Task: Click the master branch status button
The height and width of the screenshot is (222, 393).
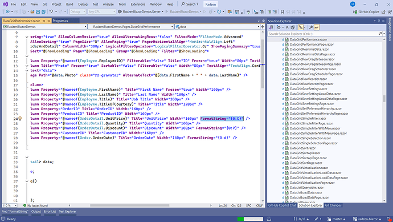Action: tap(336, 219)
